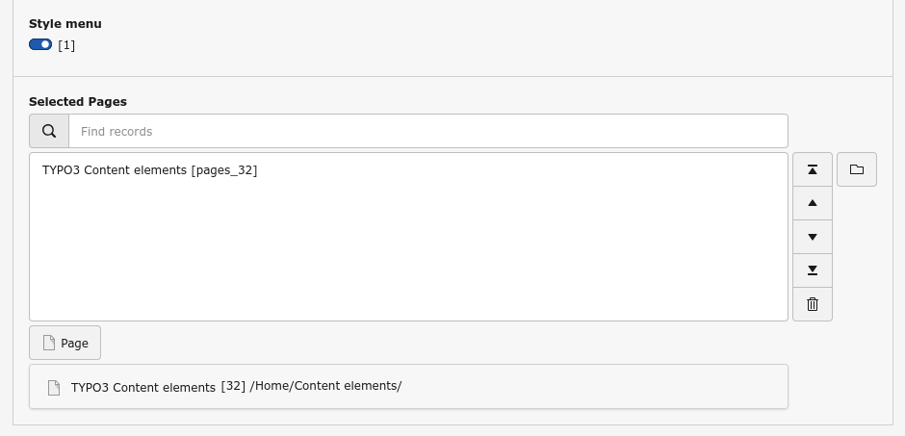Remove selected item with trash icon

tap(813, 304)
